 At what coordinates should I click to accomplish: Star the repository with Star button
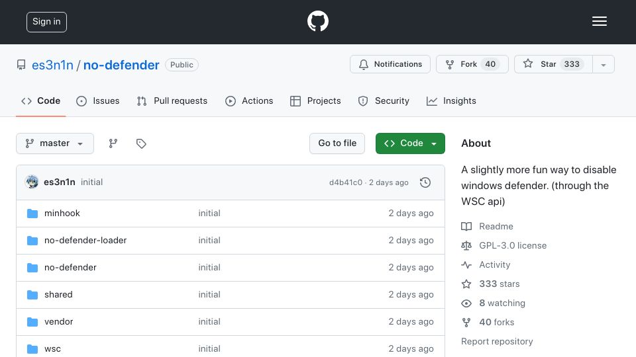click(x=553, y=64)
